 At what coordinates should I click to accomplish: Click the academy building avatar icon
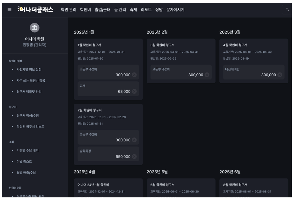(35, 28)
